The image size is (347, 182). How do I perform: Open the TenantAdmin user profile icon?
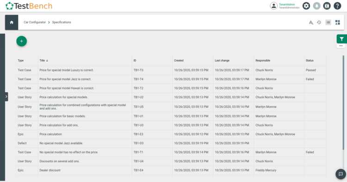click(x=273, y=6)
